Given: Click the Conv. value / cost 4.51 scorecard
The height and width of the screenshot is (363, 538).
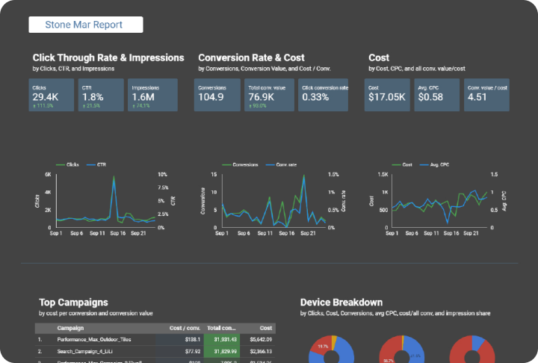Looking at the screenshot, I should (x=486, y=95).
